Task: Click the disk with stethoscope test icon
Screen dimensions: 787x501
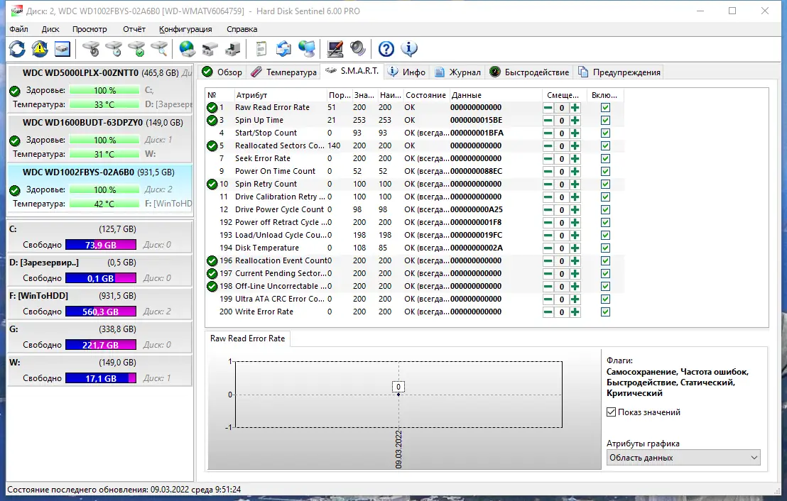Action: [x=92, y=49]
